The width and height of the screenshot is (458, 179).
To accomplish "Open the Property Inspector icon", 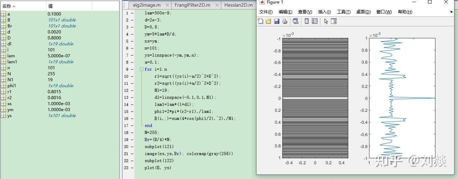I will coord(334,21).
